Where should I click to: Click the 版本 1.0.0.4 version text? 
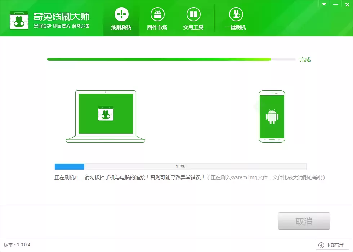tap(17, 244)
